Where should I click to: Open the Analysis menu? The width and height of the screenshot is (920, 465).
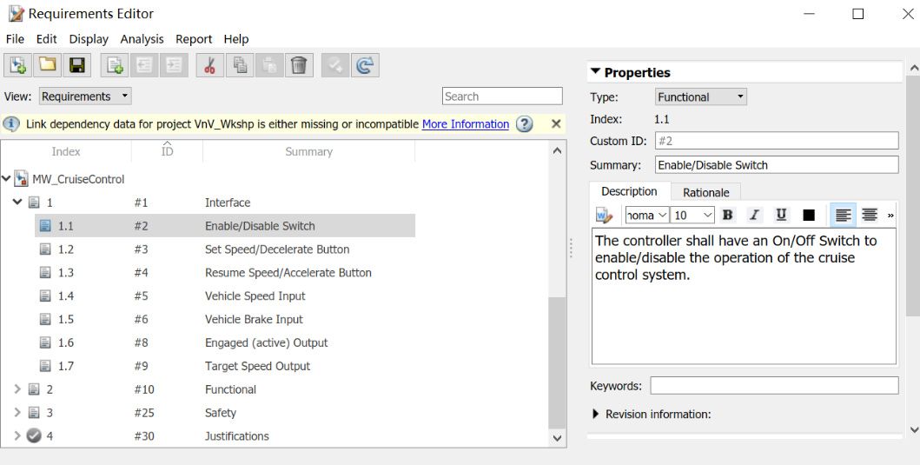point(142,39)
